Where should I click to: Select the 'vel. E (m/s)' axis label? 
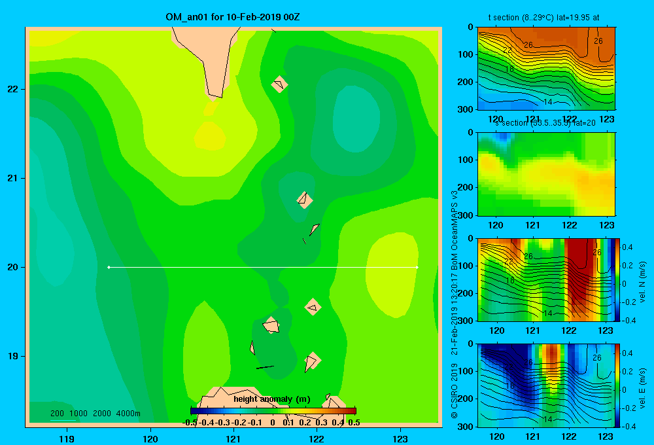(642, 388)
